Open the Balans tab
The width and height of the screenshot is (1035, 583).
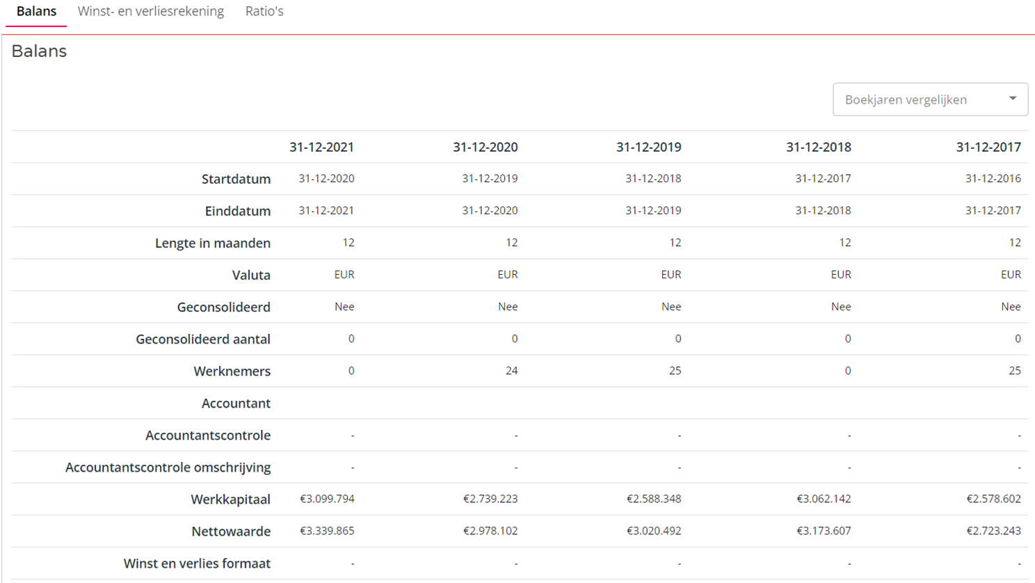36,12
